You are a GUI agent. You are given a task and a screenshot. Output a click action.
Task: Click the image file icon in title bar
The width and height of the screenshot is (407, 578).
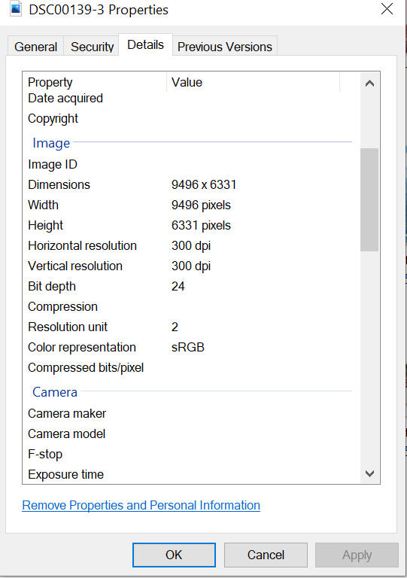16,9
